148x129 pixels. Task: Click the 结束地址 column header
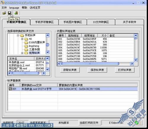90,36
